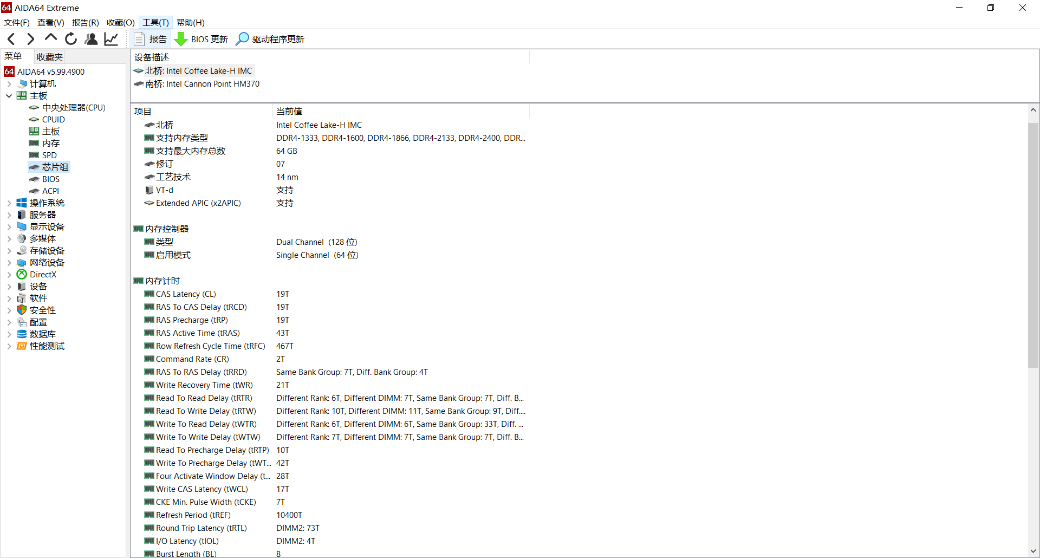This screenshot has height=558, width=1040.
Task: Select the BIOS tree item
Action: pos(51,179)
